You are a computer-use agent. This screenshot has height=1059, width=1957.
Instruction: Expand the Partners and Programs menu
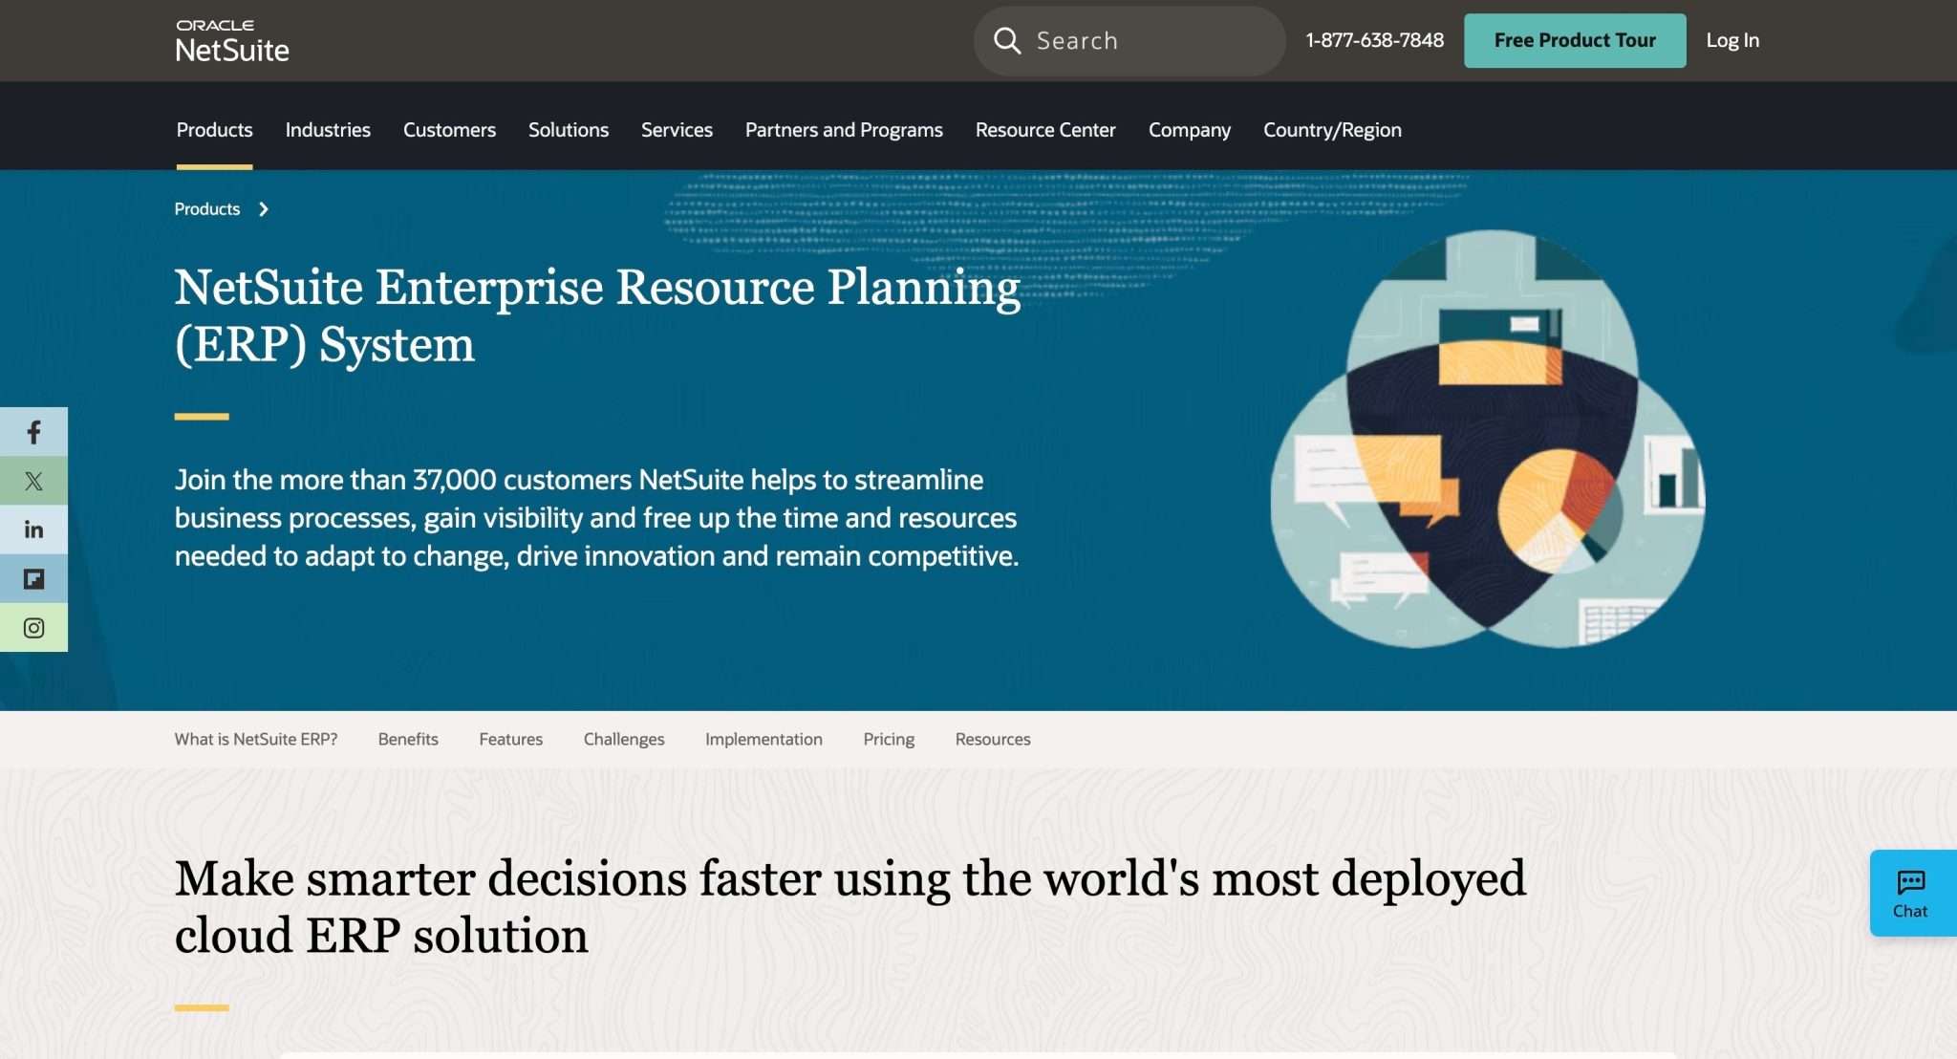(x=843, y=130)
